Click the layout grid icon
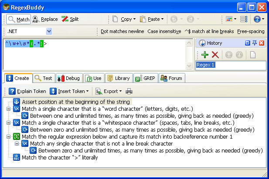Screen dimensions: 269x179 (x=229, y=19)
